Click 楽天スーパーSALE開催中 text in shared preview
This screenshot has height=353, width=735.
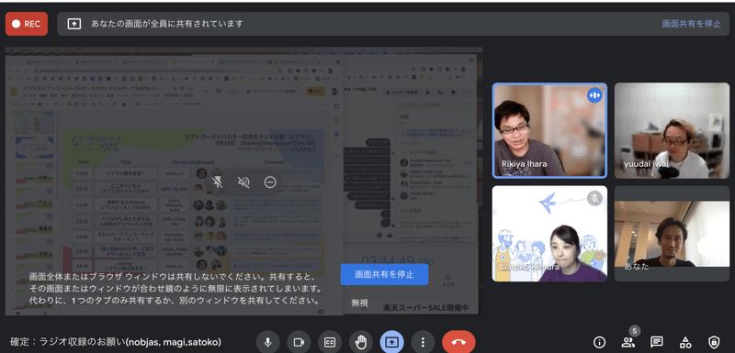pos(425,308)
